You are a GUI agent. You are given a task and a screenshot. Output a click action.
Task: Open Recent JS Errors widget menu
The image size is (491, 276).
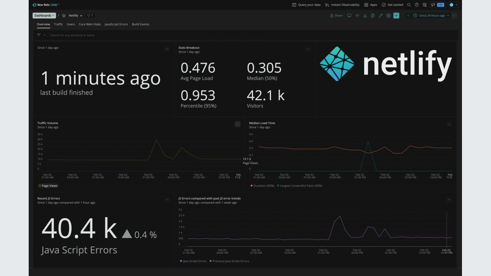pyautogui.click(x=167, y=200)
